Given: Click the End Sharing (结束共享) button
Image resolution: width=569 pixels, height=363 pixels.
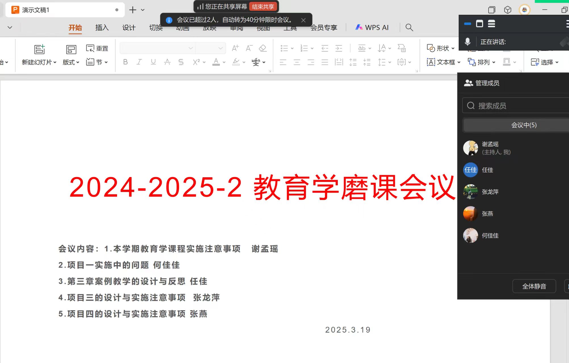Looking at the screenshot, I should 263,7.
